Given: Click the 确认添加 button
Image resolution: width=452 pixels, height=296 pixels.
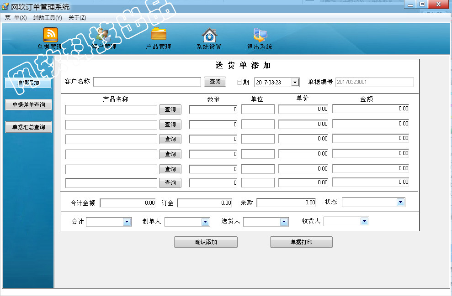Looking at the screenshot, I should coord(206,242).
